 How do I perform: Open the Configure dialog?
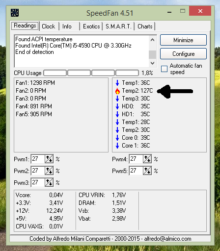pos(183,54)
